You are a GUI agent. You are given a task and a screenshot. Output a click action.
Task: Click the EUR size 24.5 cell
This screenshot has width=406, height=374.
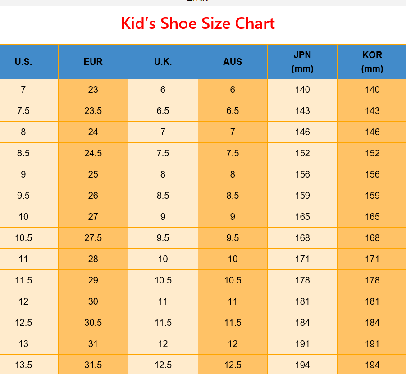[x=93, y=153]
